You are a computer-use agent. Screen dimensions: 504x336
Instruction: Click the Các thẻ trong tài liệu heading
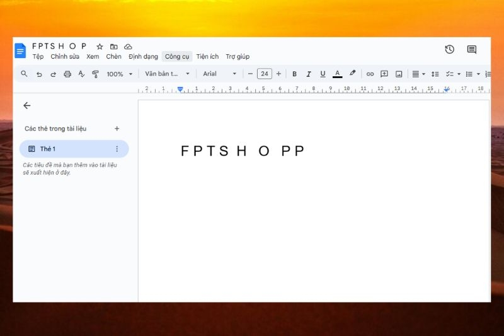(55, 129)
